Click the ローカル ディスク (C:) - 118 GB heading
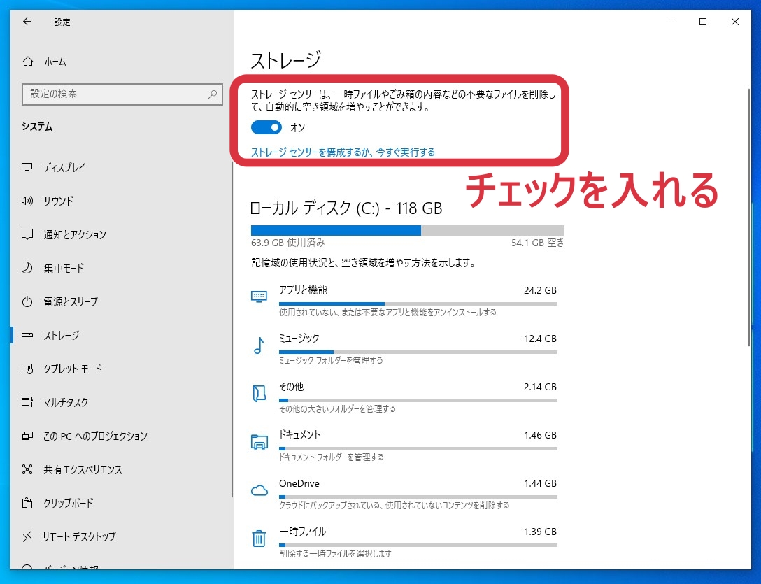Screen dimensions: 761x584 pos(346,208)
